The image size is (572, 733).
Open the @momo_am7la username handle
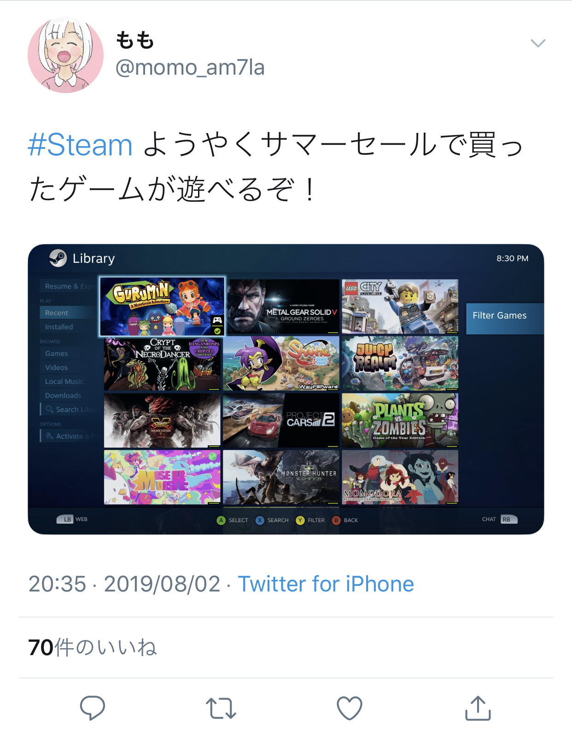[190, 67]
